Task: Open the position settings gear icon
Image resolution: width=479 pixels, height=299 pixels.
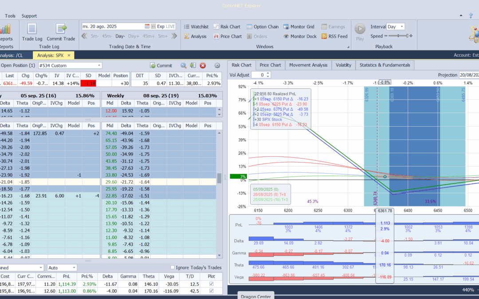Action: pyautogui.click(x=217, y=66)
